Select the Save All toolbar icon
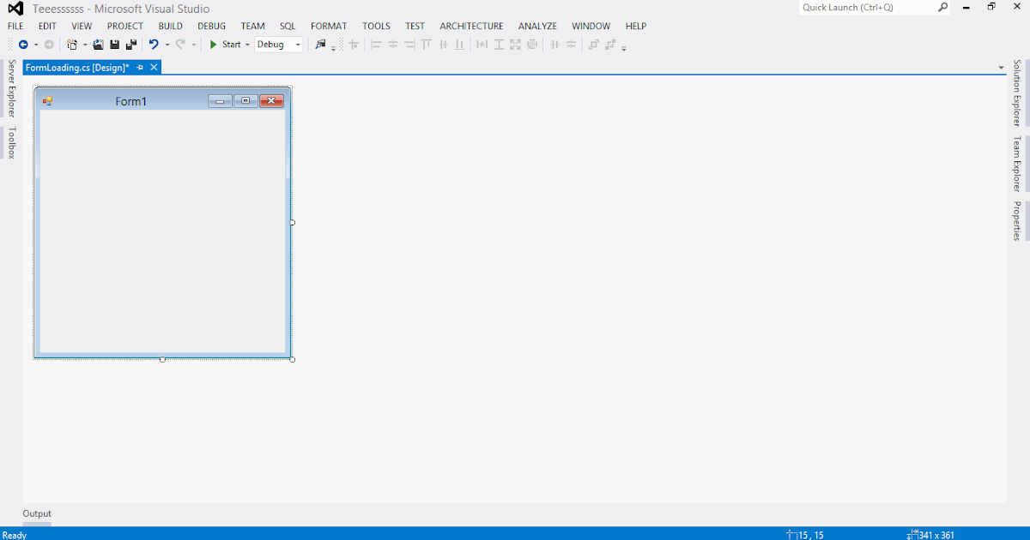Image resolution: width=1030 pixels, height=540 pixels. coord(132,44)
